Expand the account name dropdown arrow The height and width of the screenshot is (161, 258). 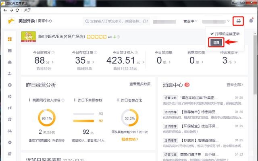pyautogui.click(x=229, y=21)
